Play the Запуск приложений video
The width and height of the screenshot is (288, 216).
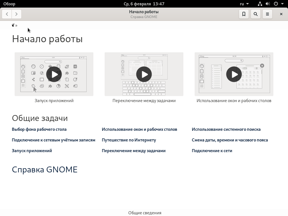click(x=54, y=74)
